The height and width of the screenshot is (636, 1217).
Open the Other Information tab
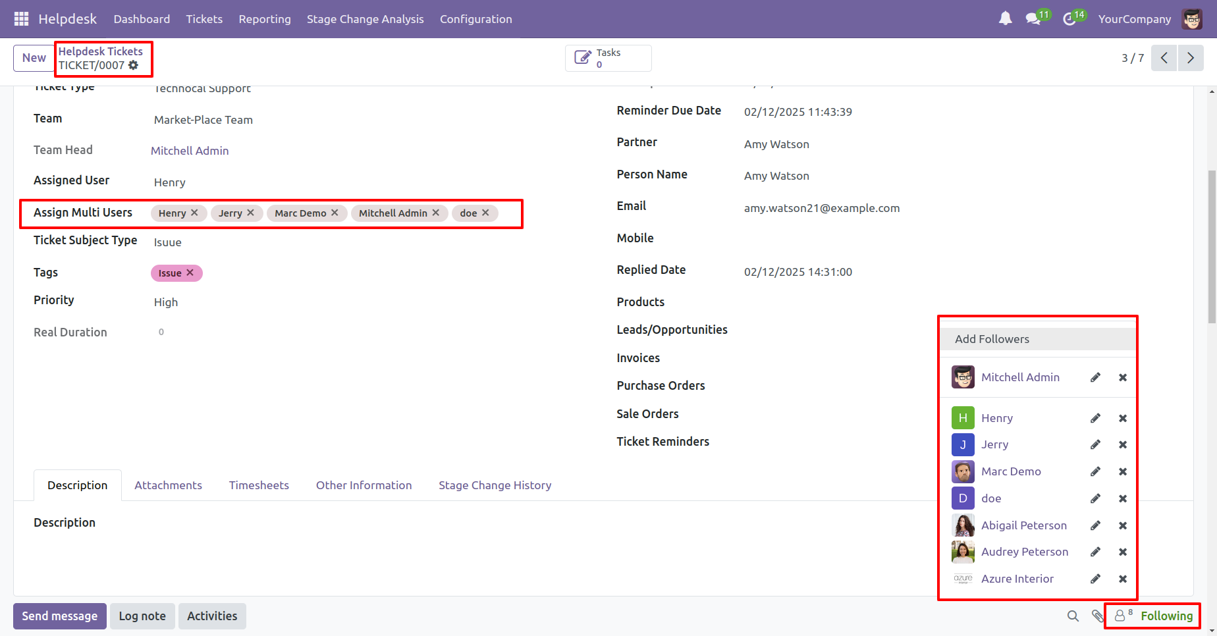point(364,485)
